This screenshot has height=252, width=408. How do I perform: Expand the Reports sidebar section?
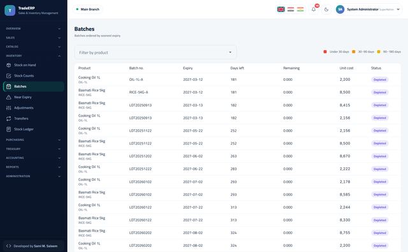click(x=33, y=167)
